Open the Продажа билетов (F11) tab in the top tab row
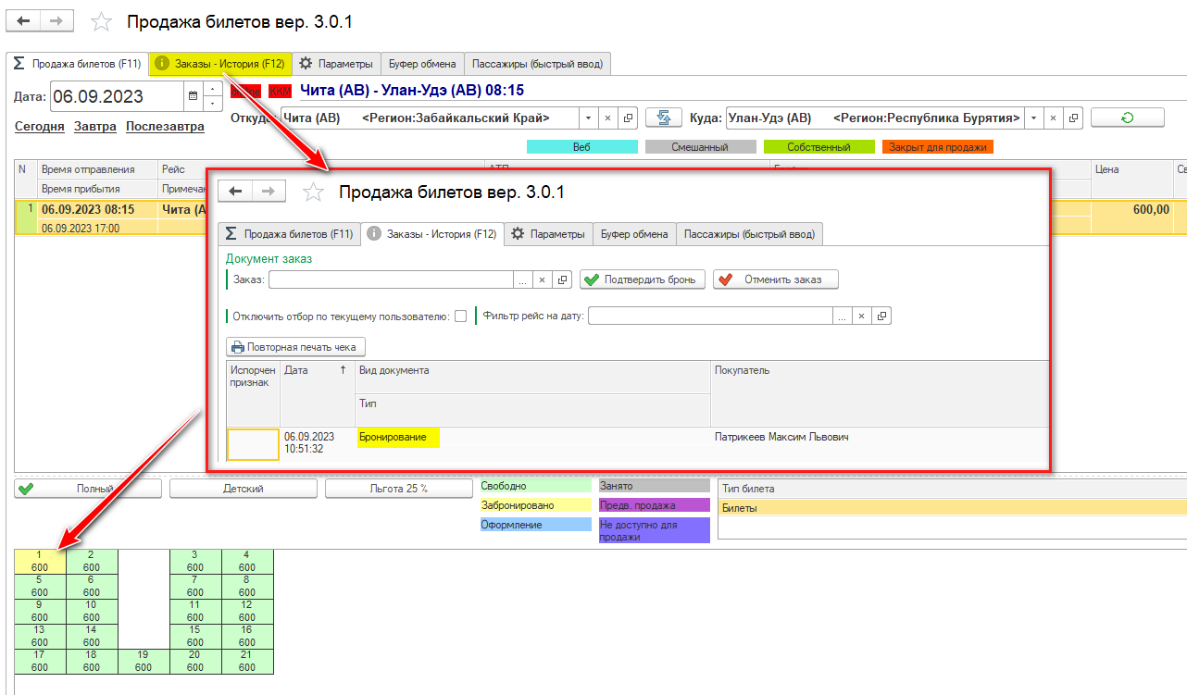The image size is (1187, 695). [77, 64]
